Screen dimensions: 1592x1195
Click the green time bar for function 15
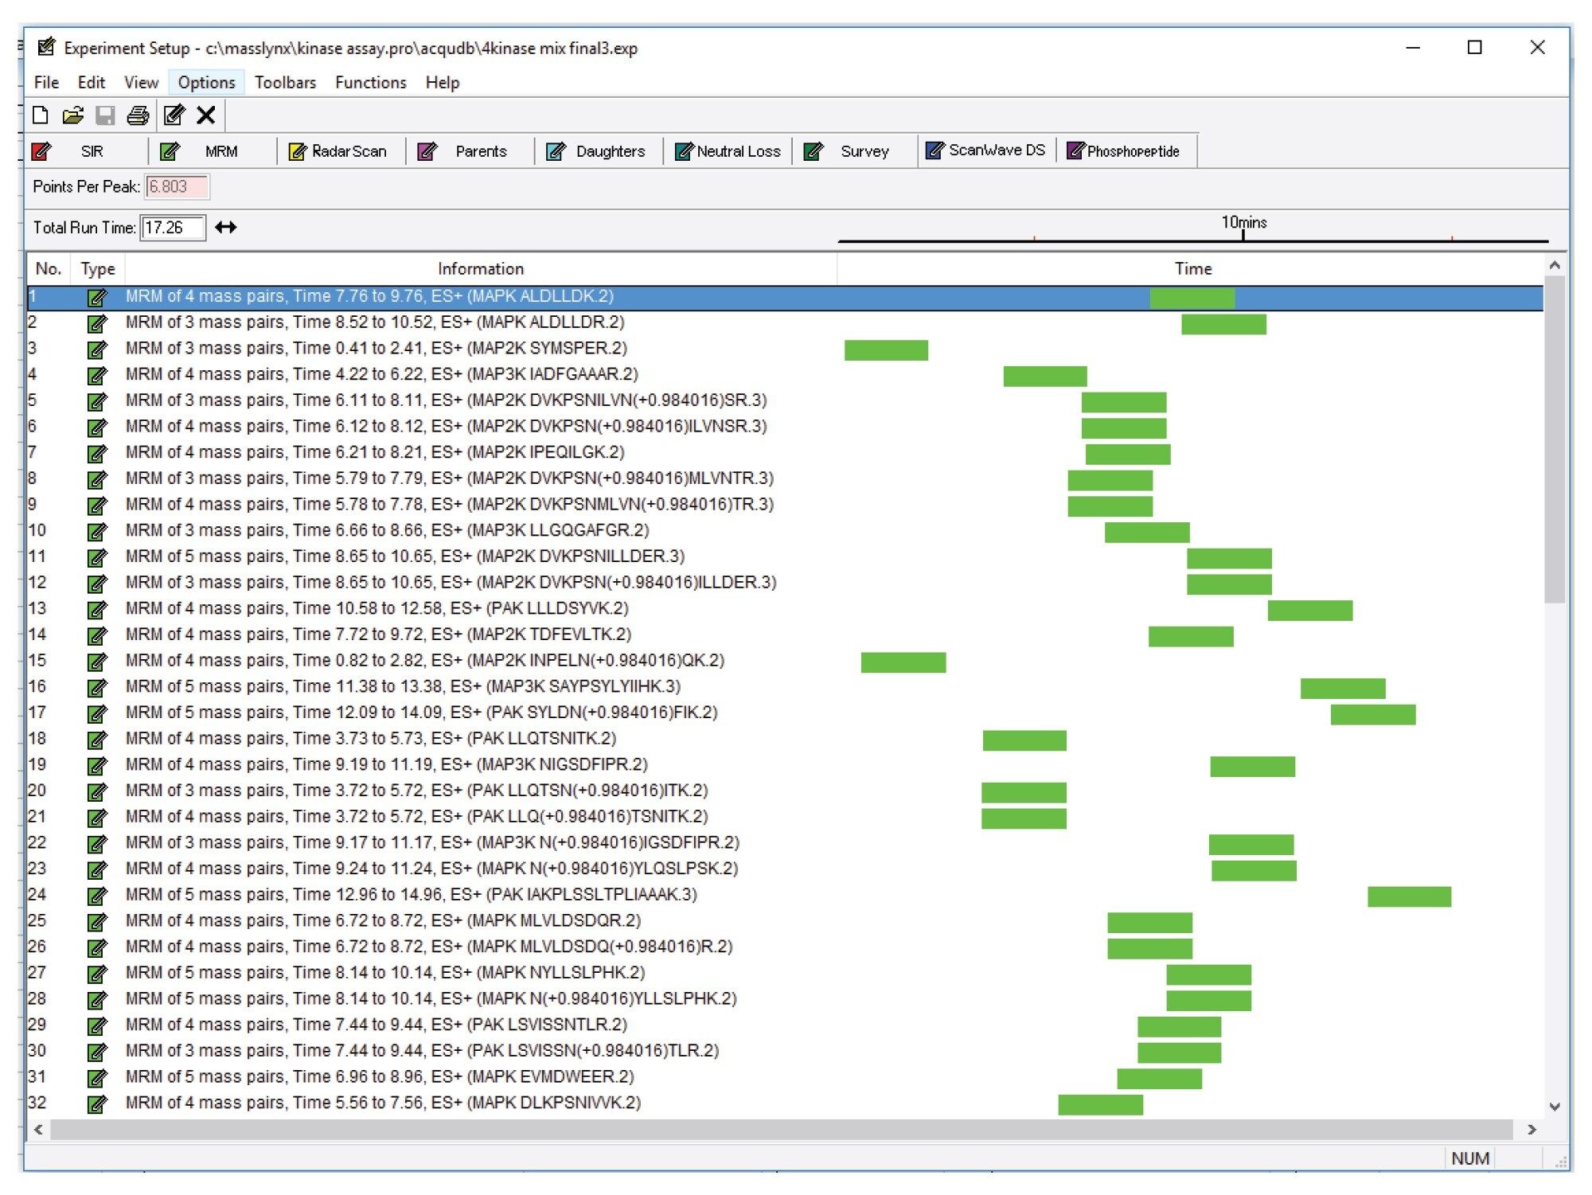[x=903, y=662]
